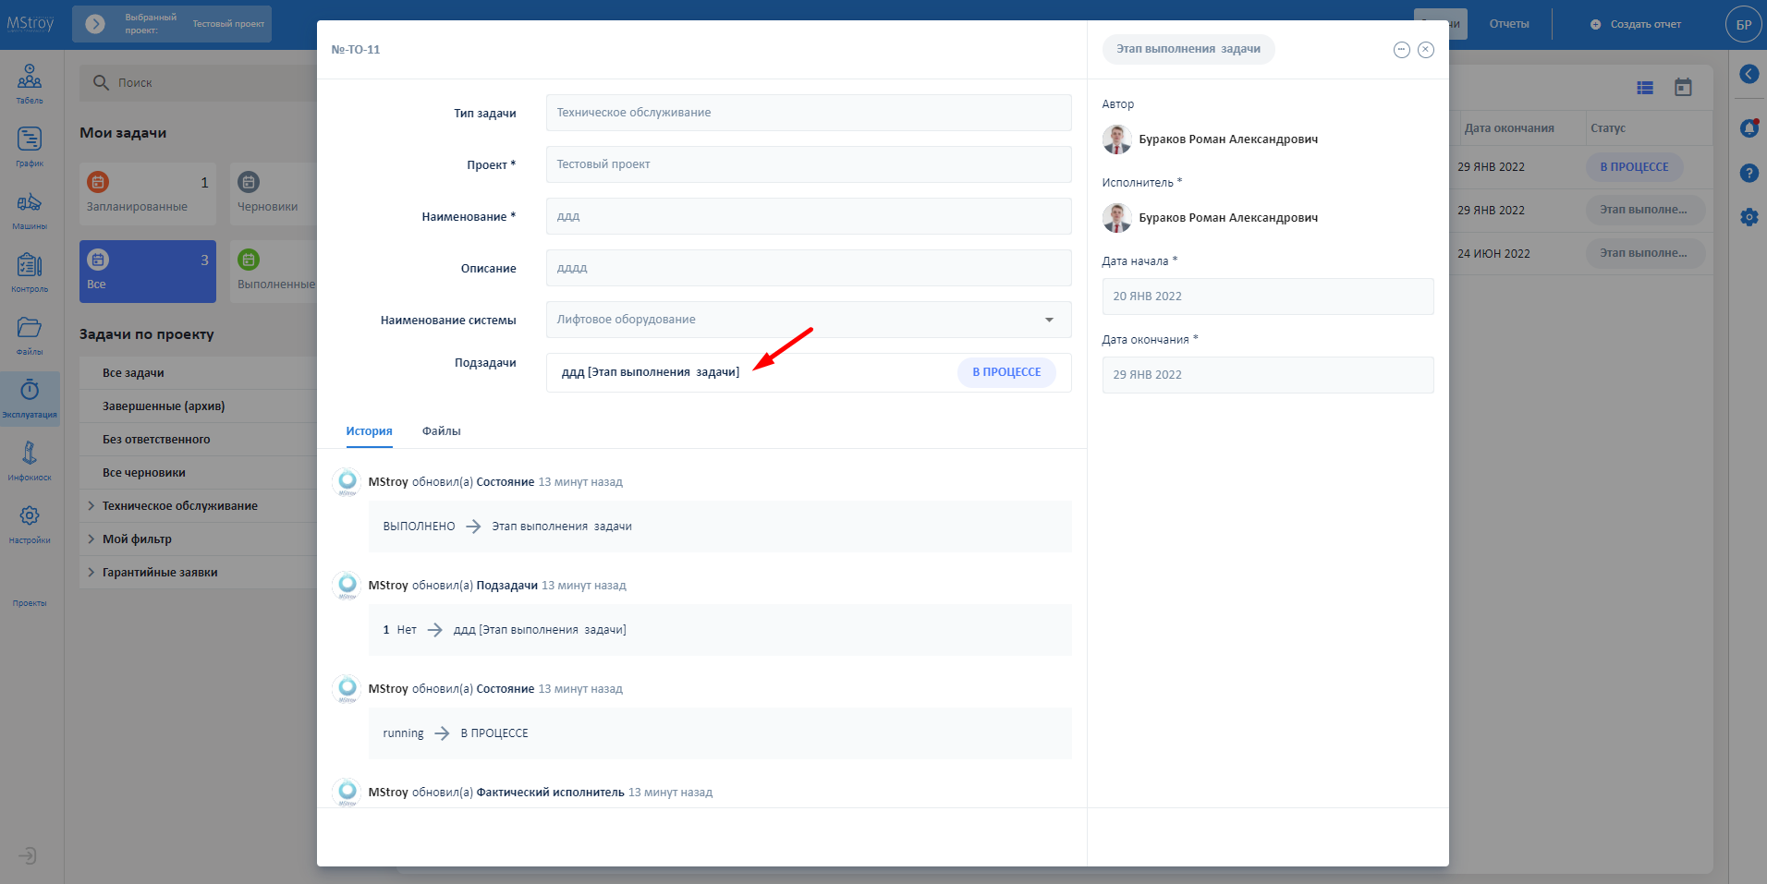
Task: Switch to Файлы tab
Action: (x=441, y=431)
